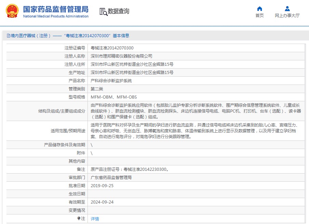The image size is (309, 224).
Task: Click product name 产科综合诊断监护系统
Action: click(x=111, y=81)
